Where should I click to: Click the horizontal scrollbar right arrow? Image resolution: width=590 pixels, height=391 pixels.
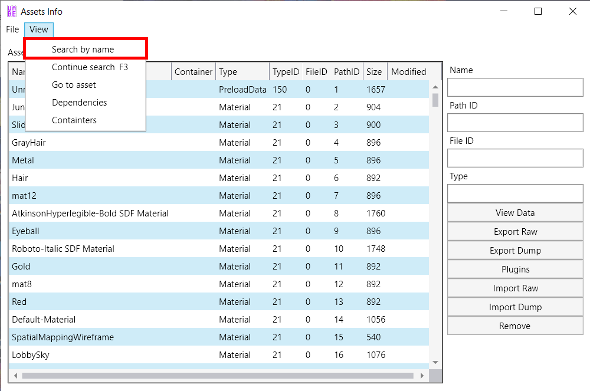pos(421,375)
